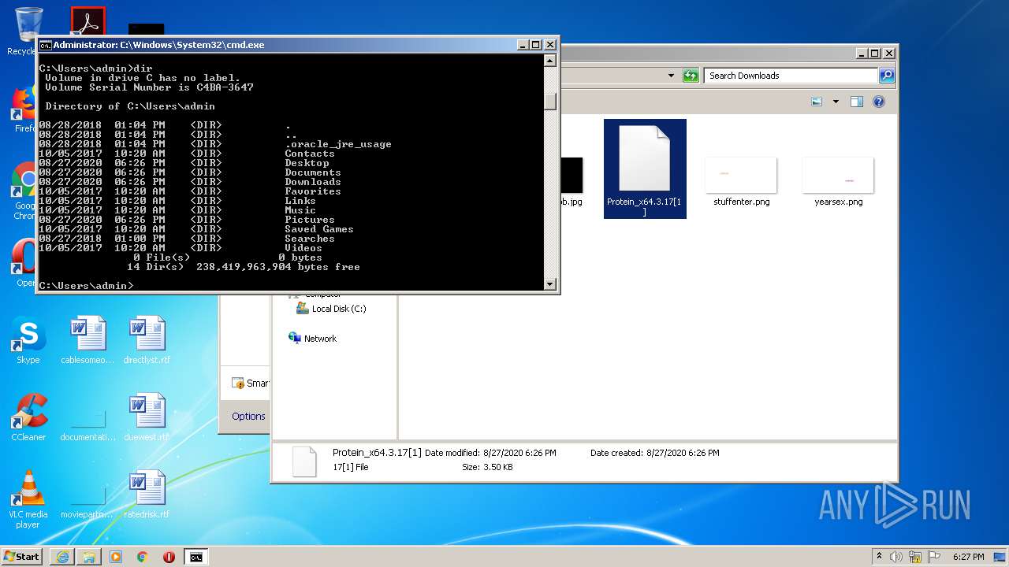Click Date modified value in details pane
The image size is (1009, 567).
tap(519, 453)
